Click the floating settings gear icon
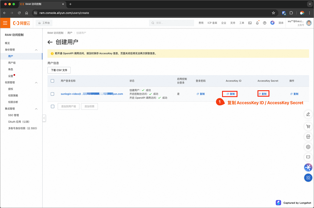 [x=308, y=147]
